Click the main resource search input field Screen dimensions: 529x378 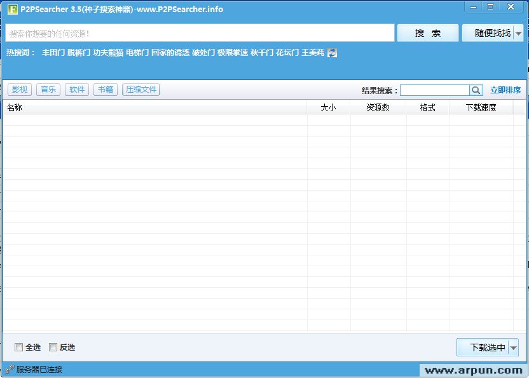tap(200, 33)
